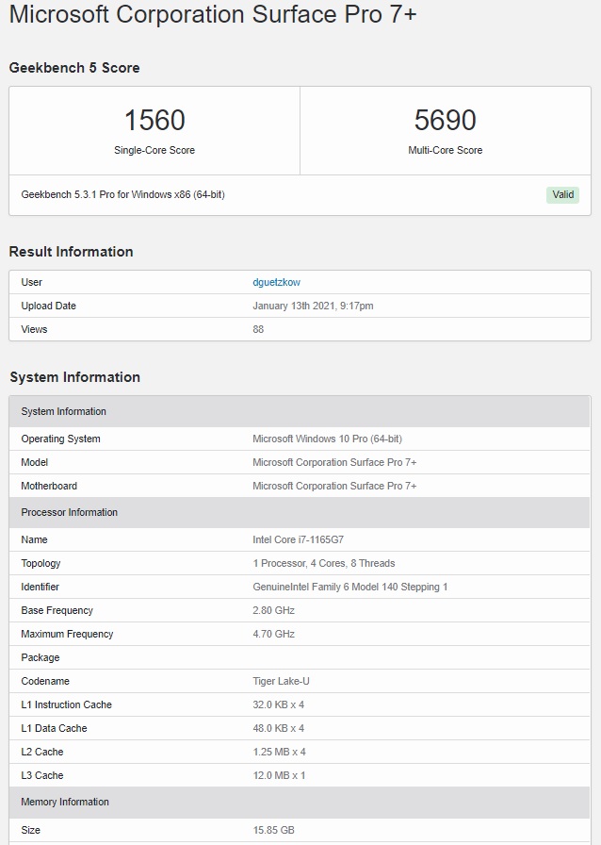Select the Model row's Surface Pro 7+ value
This screenshot has height=845, width=601.
(334, 462)
